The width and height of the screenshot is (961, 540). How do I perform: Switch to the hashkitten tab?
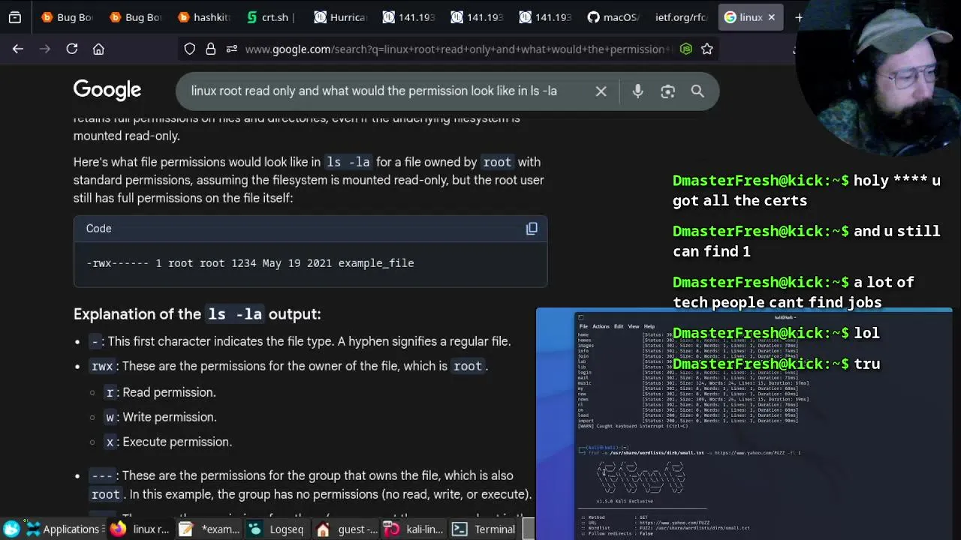(x=203, y=17)
